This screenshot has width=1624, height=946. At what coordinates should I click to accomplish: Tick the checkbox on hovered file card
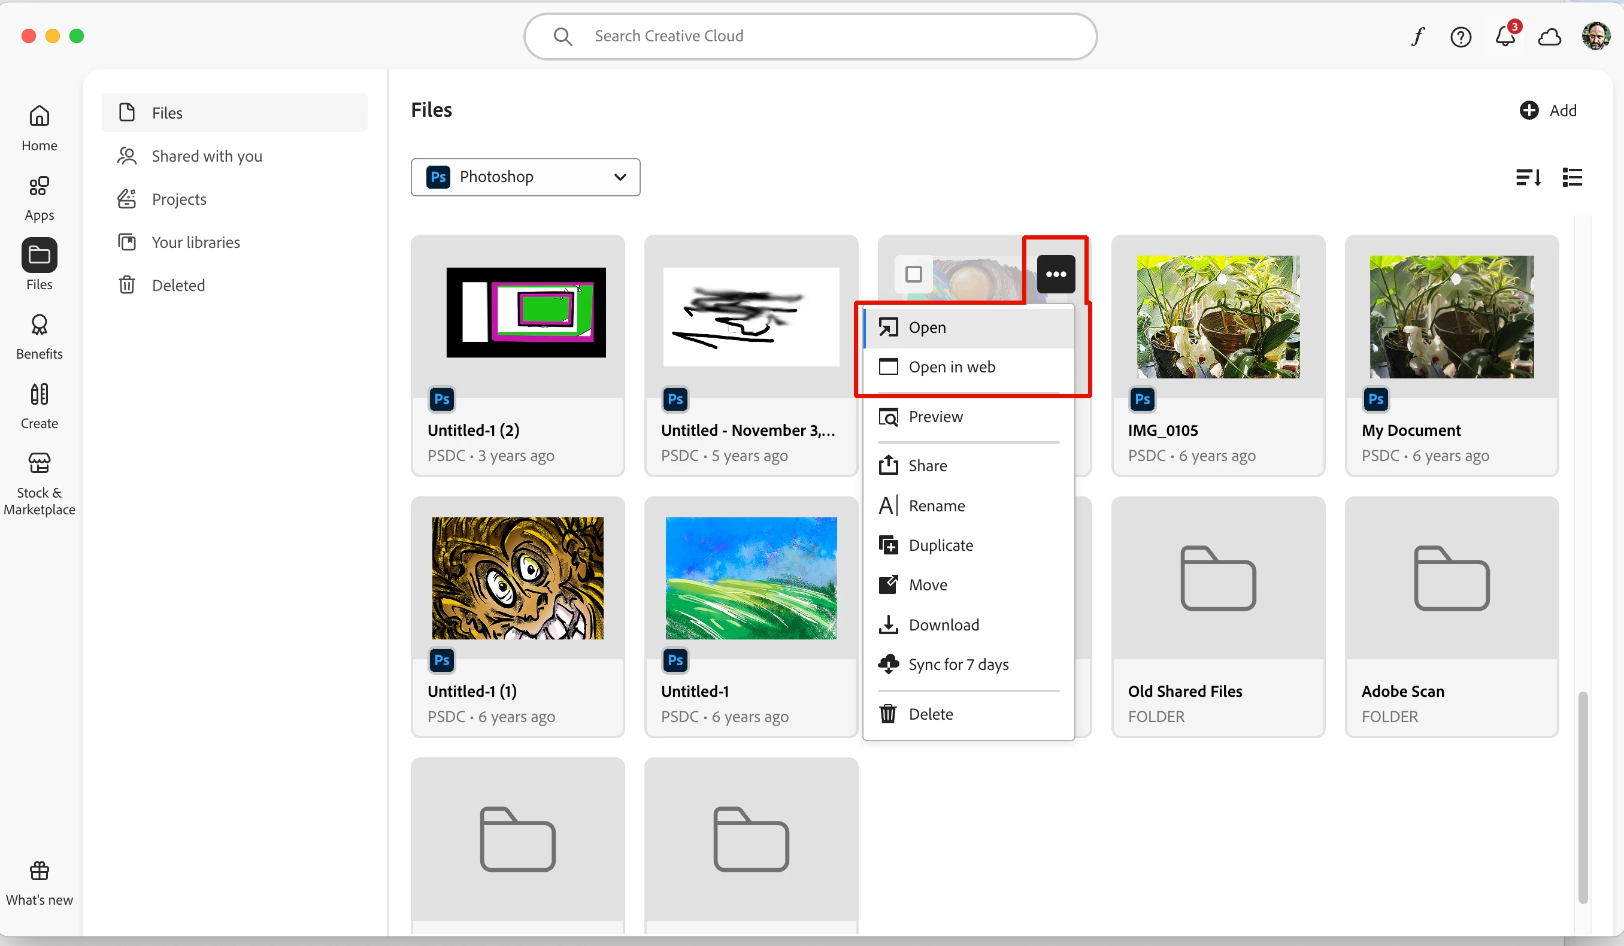click(913, 275)
